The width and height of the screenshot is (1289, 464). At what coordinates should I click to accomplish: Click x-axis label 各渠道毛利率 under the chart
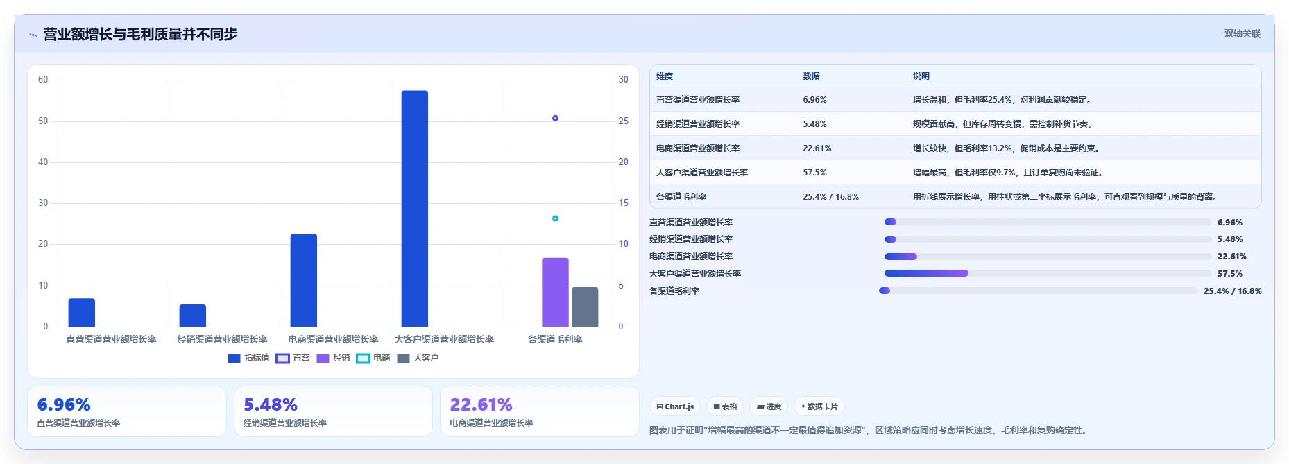(555, 340)
